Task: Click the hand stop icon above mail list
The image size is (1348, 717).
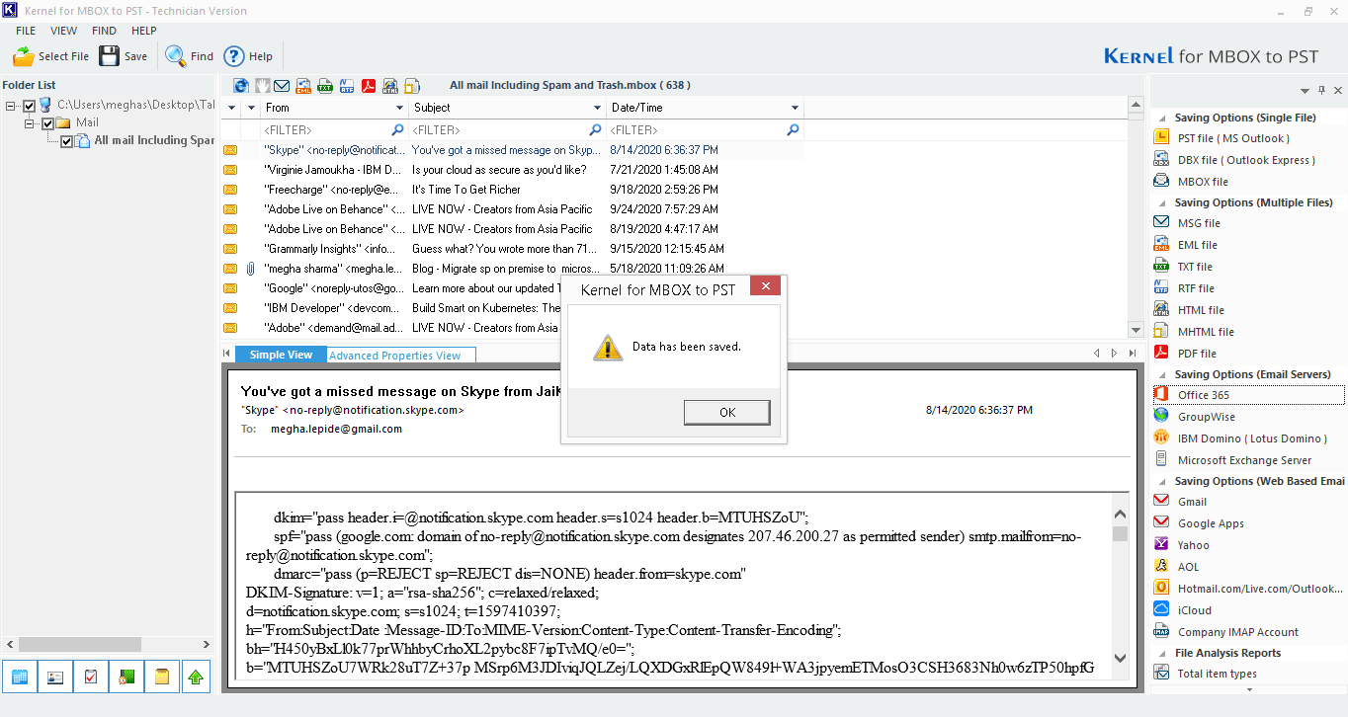Action: [262, 86]
